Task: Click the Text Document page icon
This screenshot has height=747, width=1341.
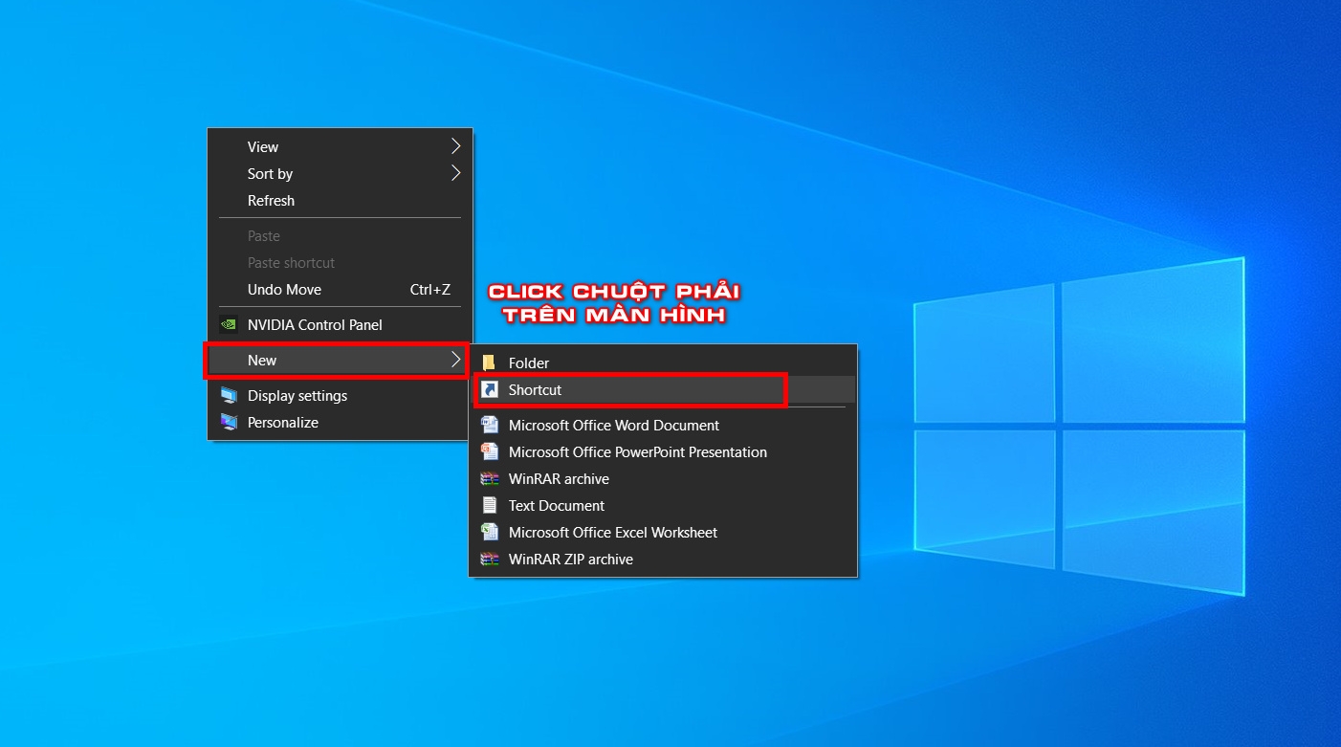Action: [490, 505]
